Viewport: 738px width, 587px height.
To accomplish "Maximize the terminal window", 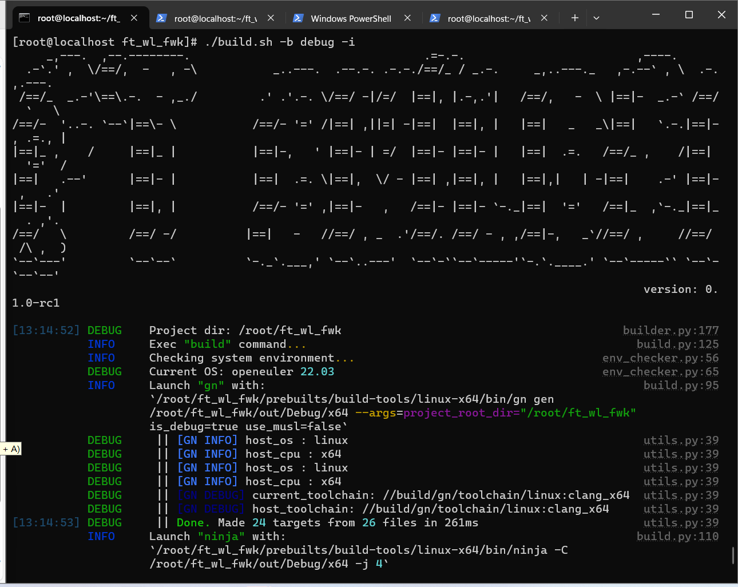I will point(689,14).
